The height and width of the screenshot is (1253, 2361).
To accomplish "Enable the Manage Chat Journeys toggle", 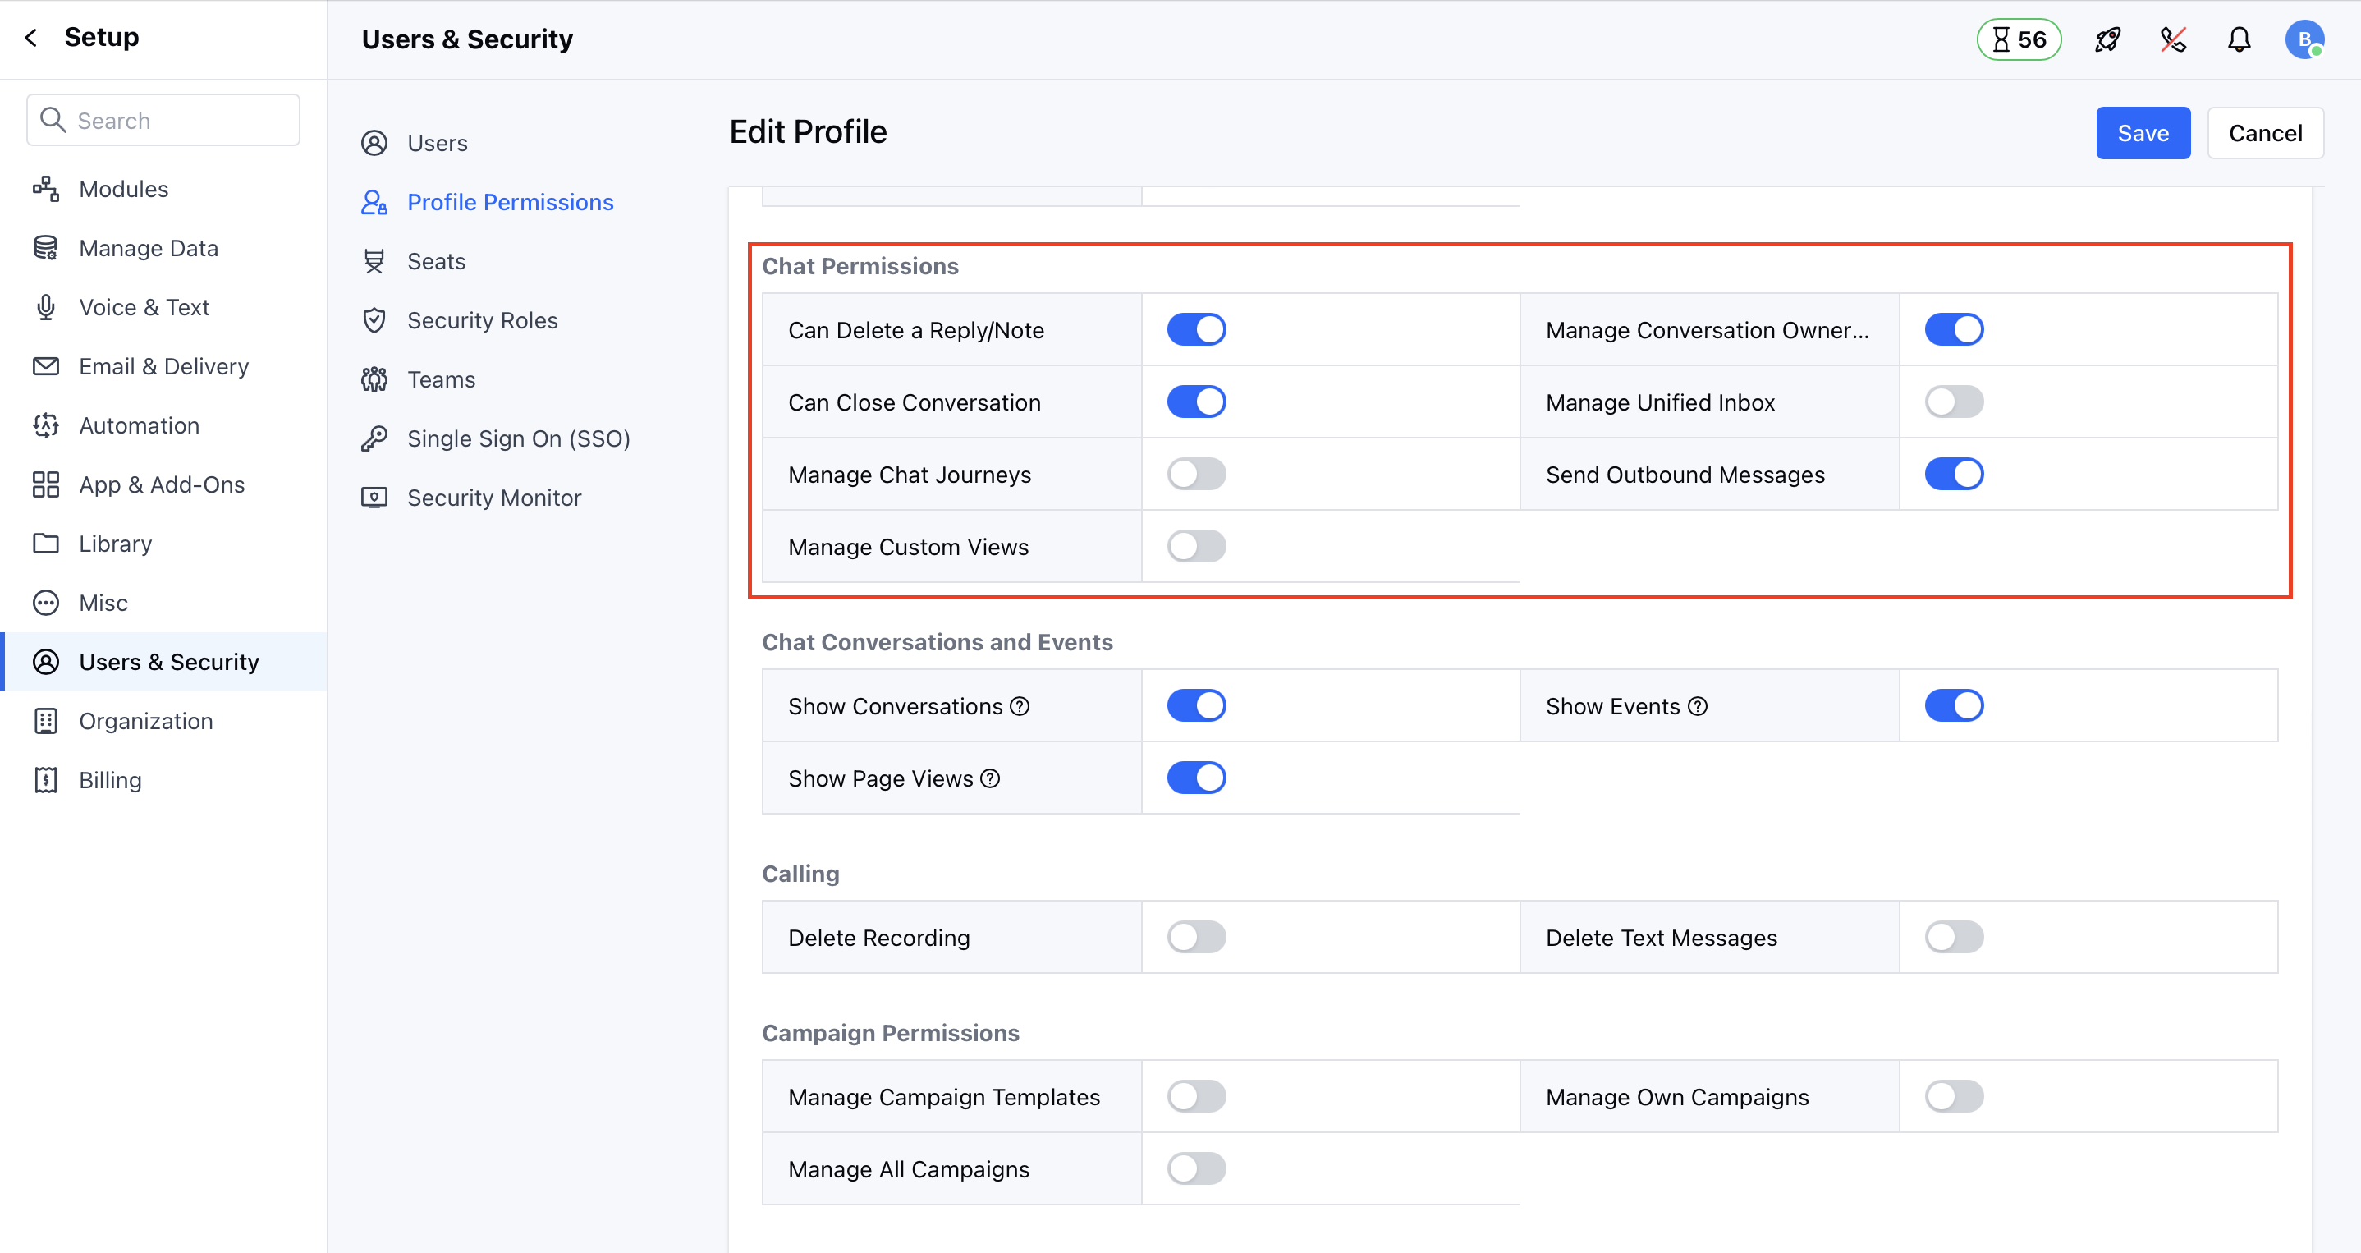I will tap(1196, 473).
